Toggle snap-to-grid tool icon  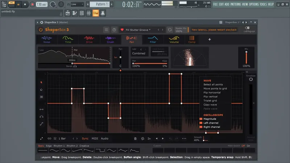click(41, 97)
